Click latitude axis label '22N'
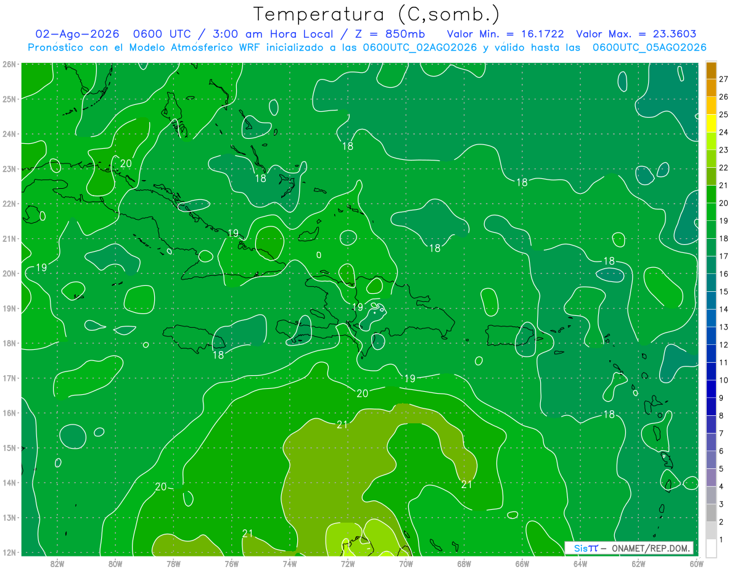The height and width of the screenshot is (572, 740). pyautogui.click(x=9, y=204)
